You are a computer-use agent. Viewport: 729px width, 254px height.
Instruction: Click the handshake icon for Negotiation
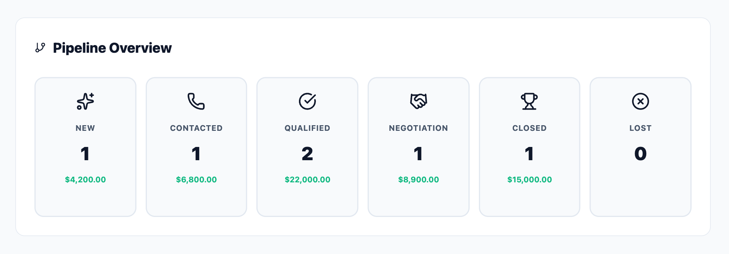418,101
